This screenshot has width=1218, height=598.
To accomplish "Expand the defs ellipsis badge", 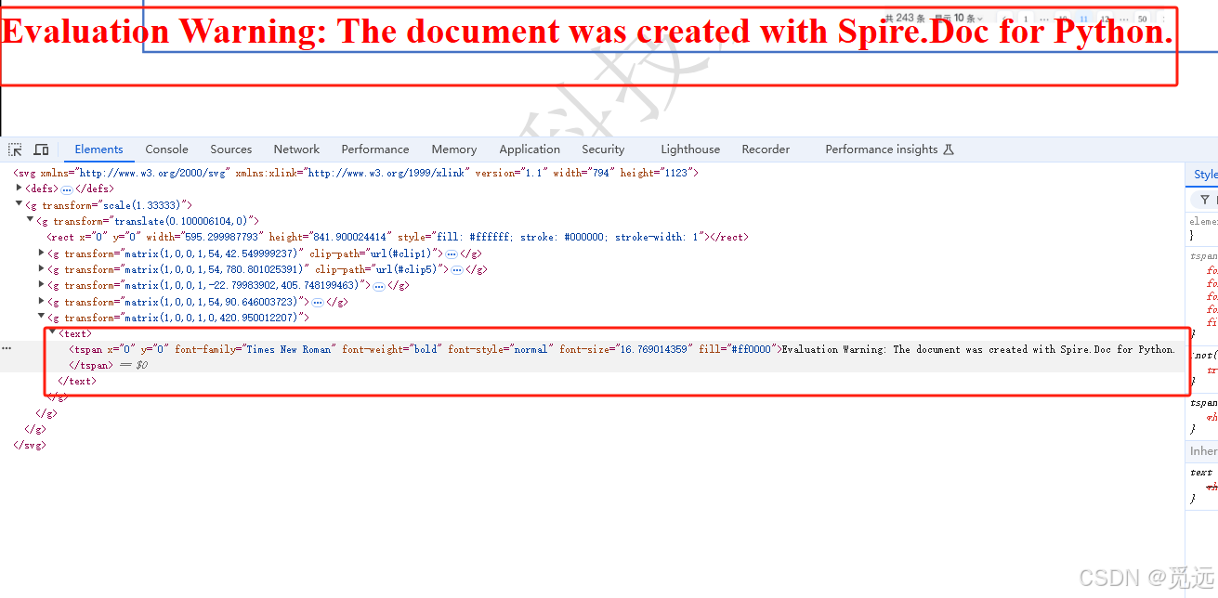I will tap(67, 188).
